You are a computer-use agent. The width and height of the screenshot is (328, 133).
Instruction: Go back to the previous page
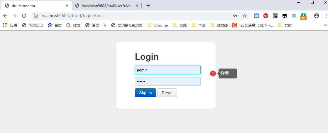tap(5, 16)
